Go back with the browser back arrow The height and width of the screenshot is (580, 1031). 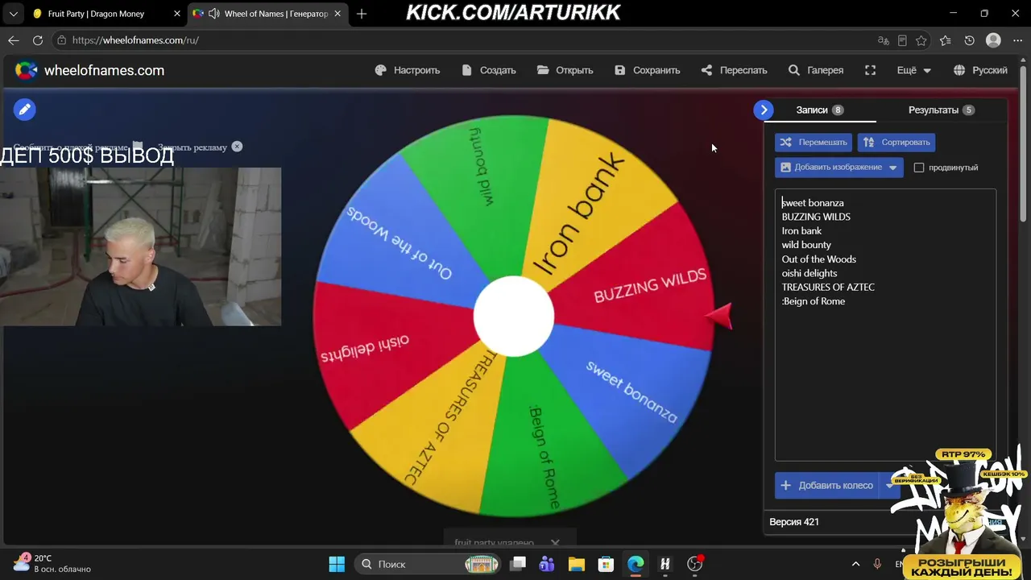point(14,40)
